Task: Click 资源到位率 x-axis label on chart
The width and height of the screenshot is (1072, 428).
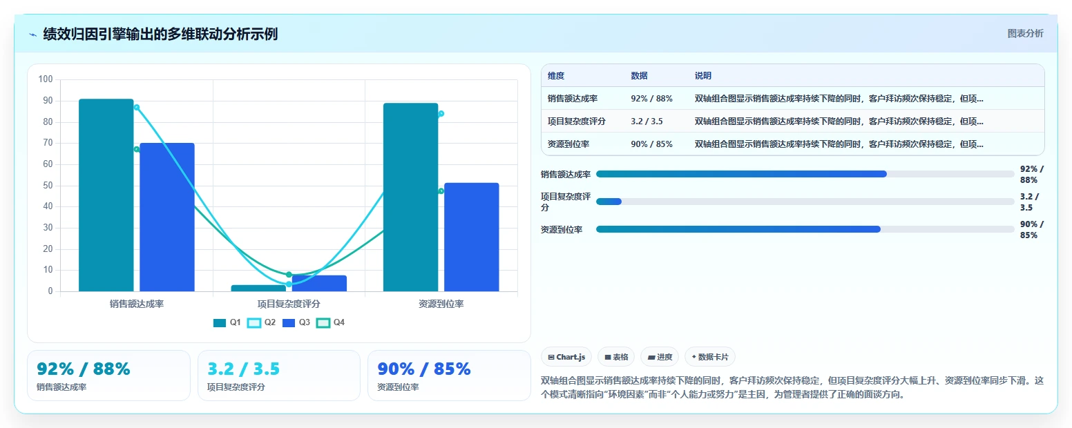Action: (441, 304)
